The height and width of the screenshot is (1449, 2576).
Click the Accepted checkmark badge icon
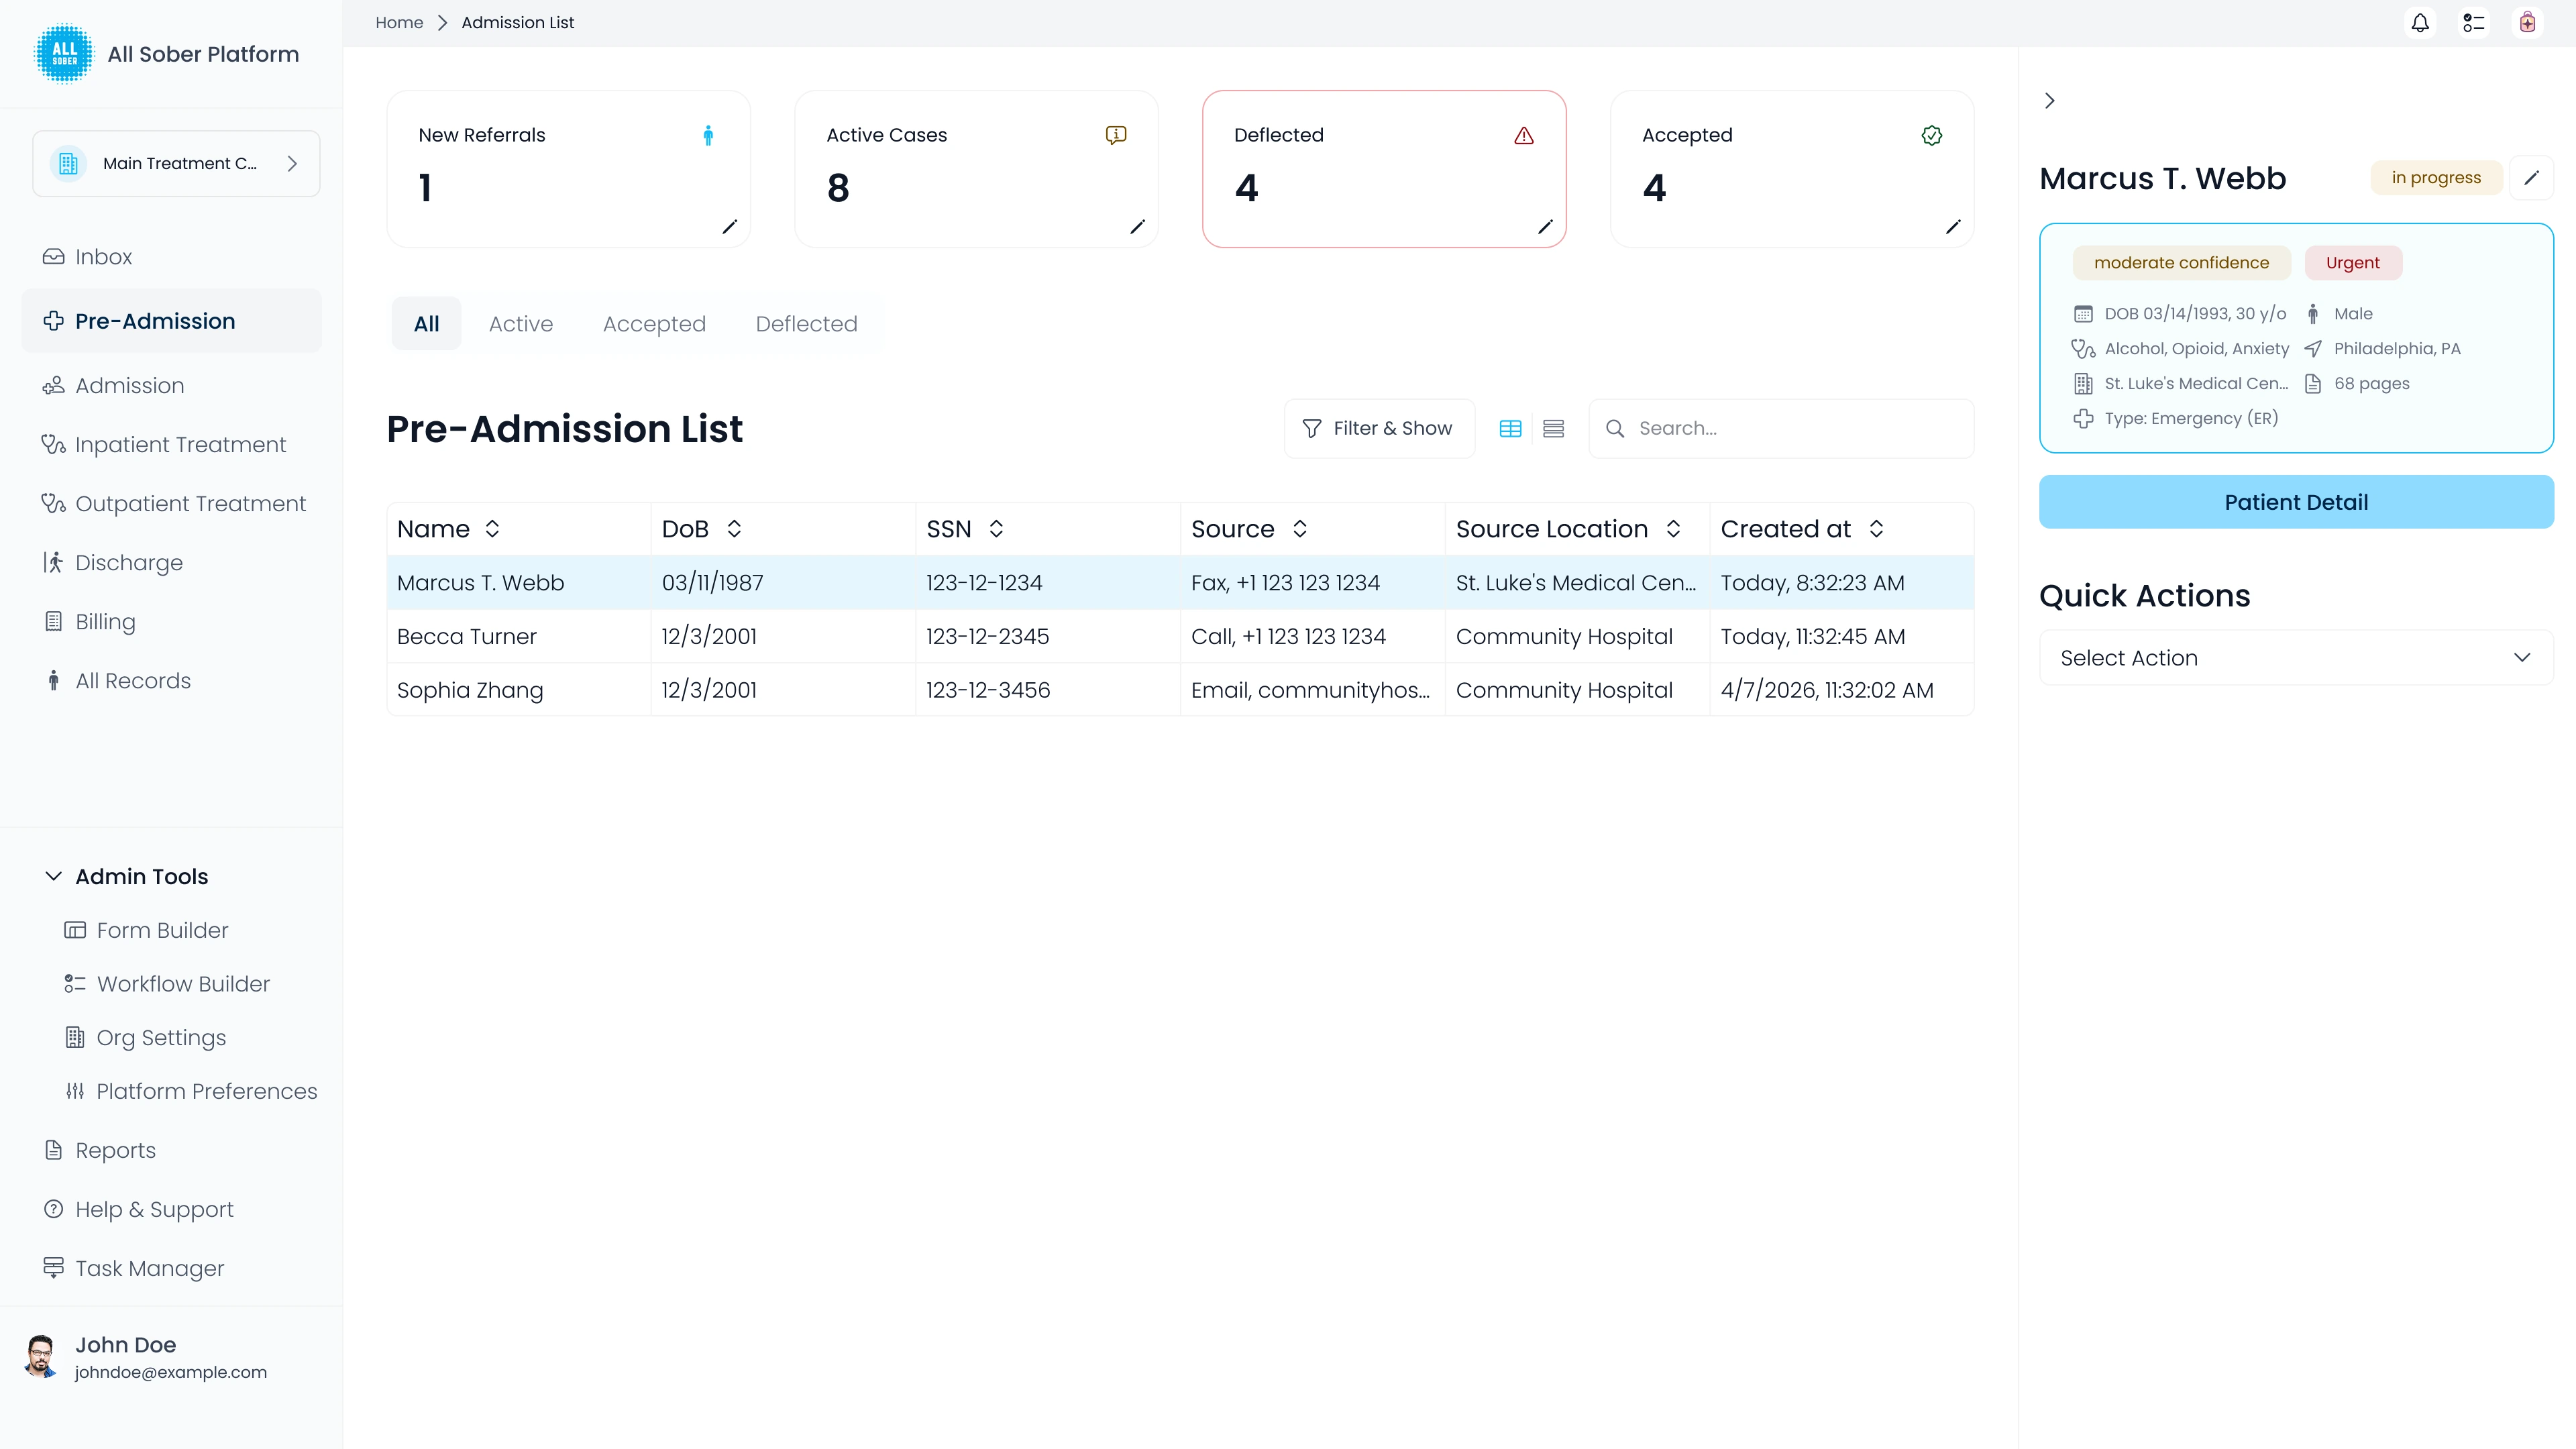coord(1932,135)
